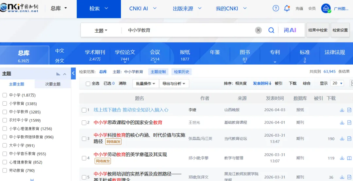The height and width of the screenshot is (181, 353).
Task: Switch to the 次要主题 tab
Action: (53, 84)
